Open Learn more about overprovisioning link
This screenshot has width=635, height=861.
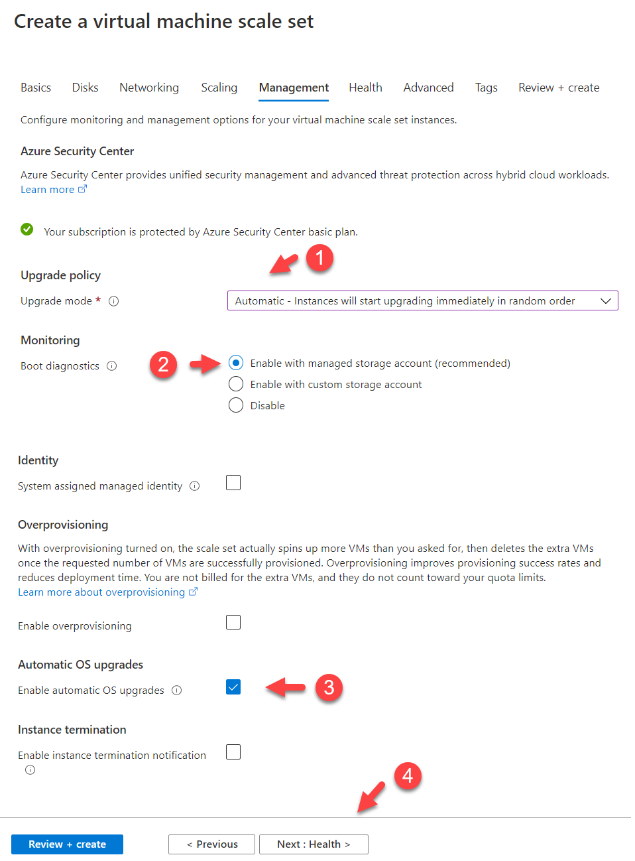101,592
